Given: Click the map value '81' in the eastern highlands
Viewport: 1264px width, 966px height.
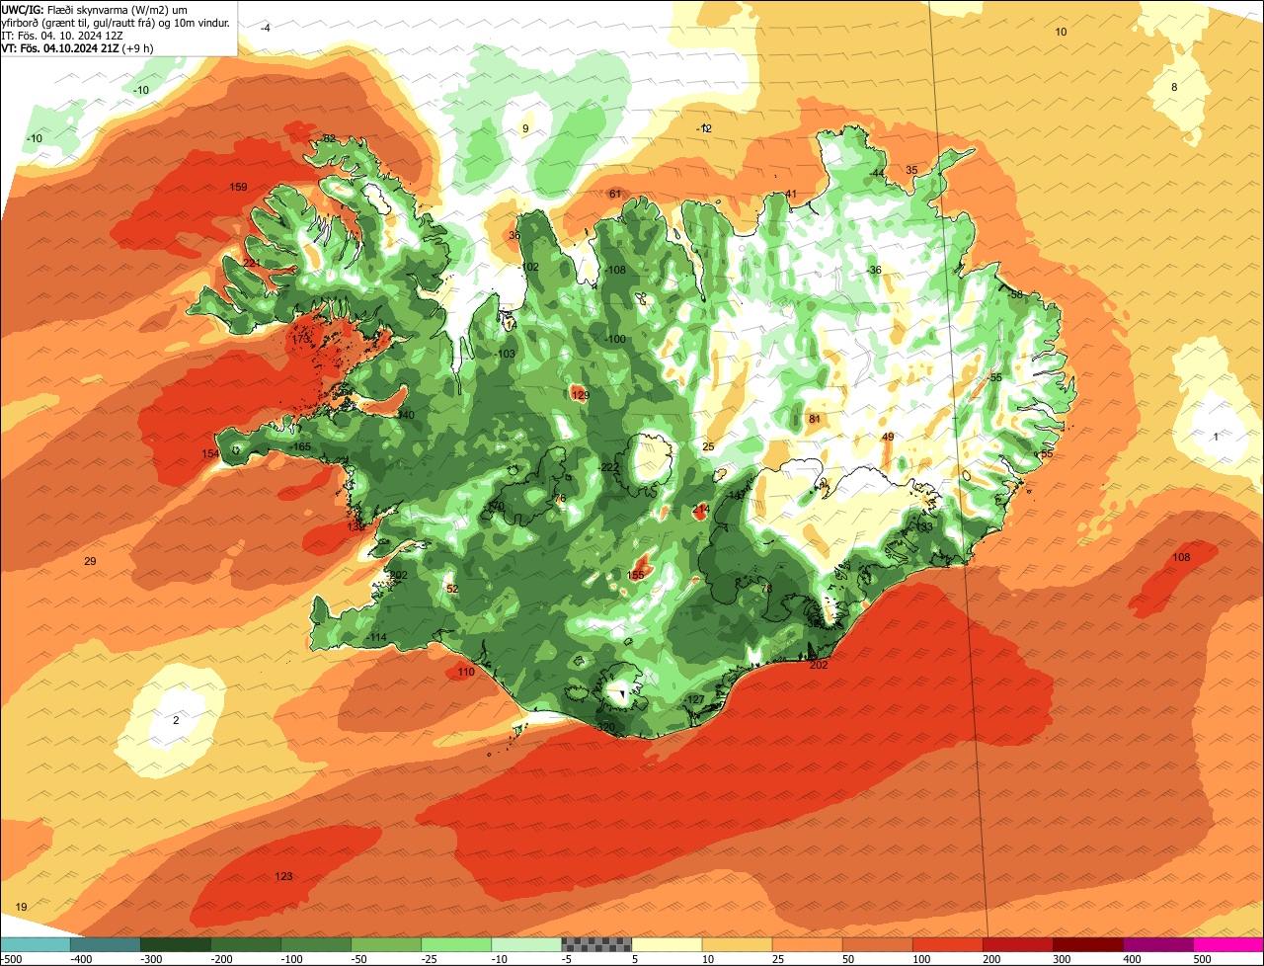Looking at the screenshot, I should [815, 419].
